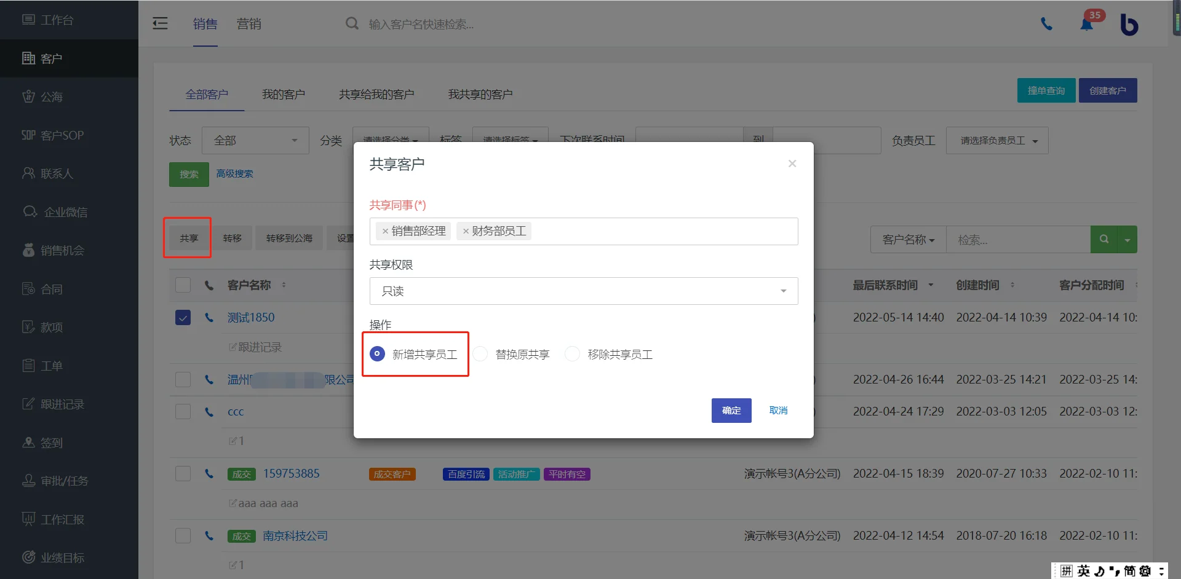Click the 撞单查询 button
This screenshot has height=579, width=1181.
[1046, 90]
